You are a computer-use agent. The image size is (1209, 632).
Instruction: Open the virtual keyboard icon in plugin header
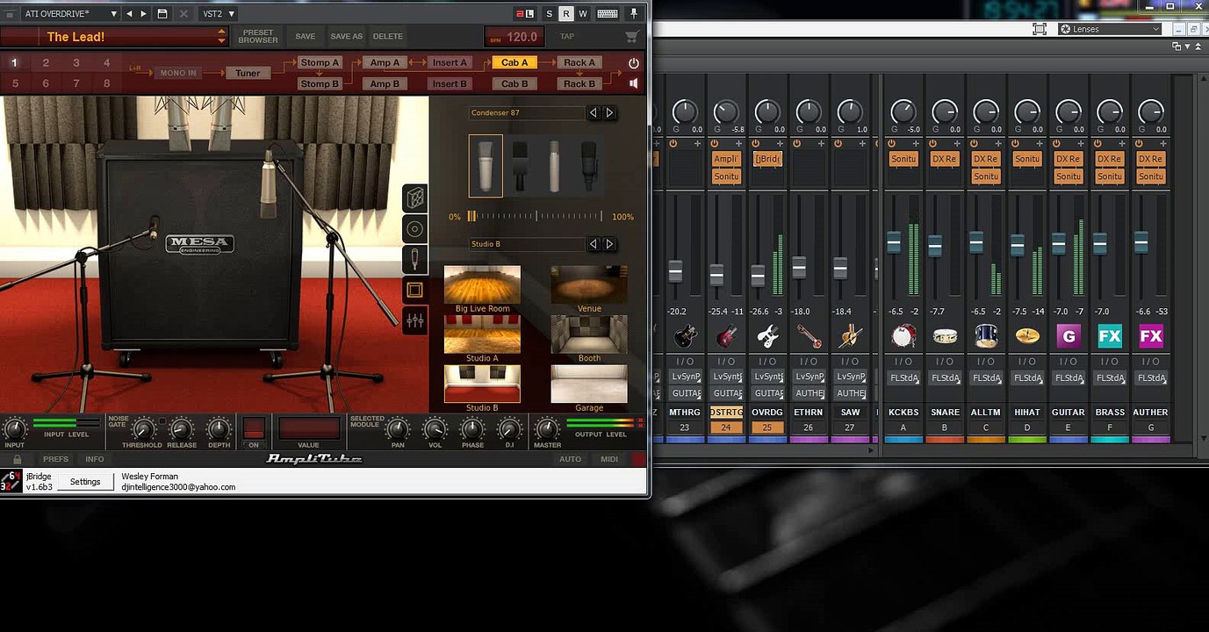[x=607, y=14]
